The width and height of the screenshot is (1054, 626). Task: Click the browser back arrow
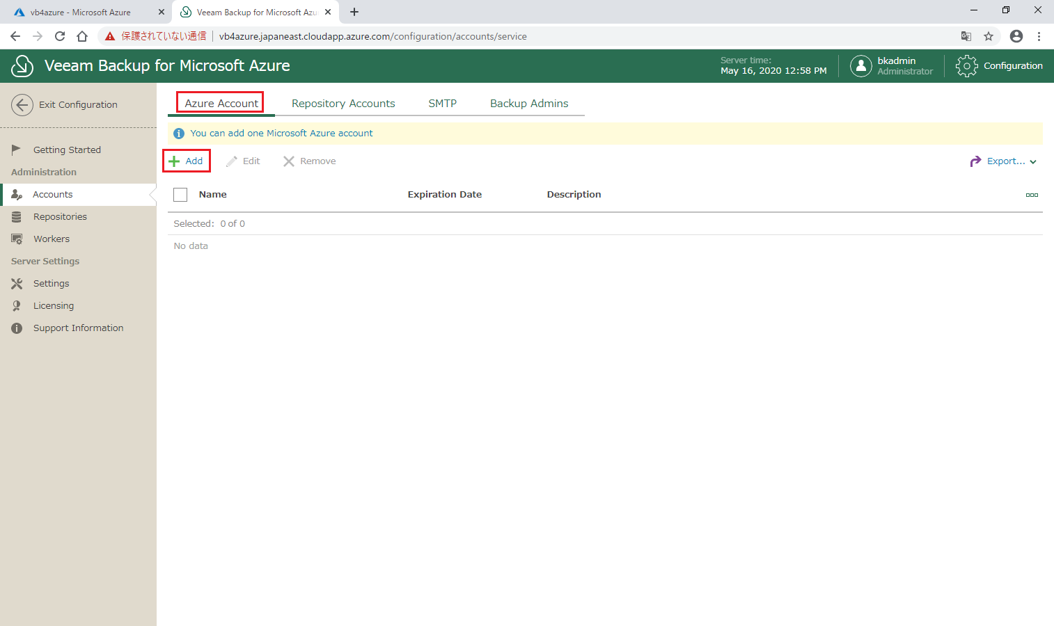click(15, 36)
